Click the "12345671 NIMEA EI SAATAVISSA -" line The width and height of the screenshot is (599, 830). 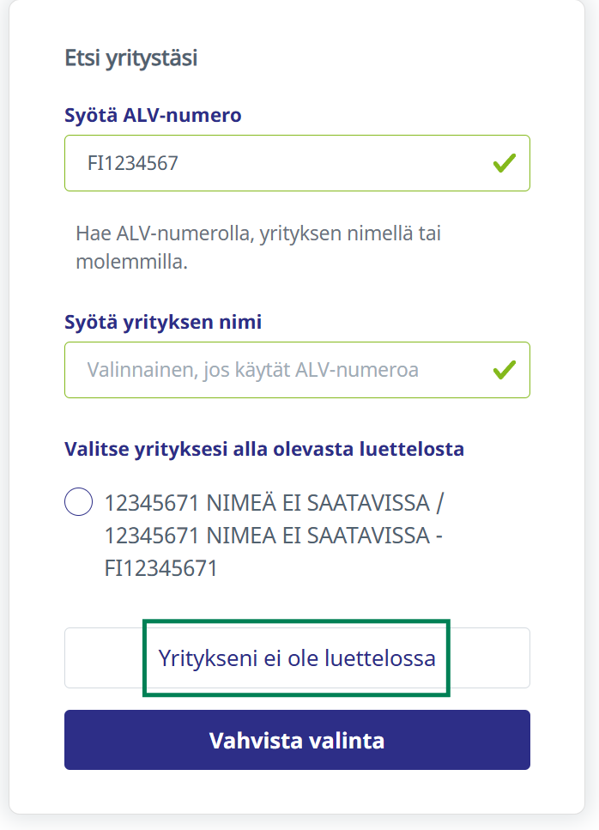tap(274, 536)
